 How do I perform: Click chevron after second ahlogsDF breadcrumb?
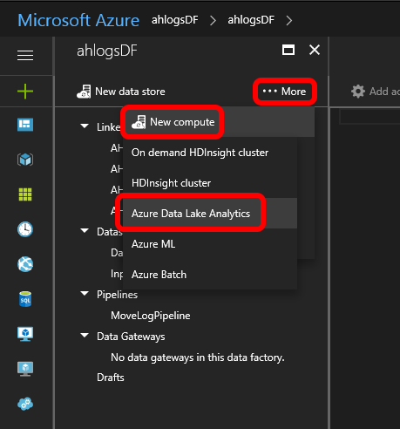289,20
